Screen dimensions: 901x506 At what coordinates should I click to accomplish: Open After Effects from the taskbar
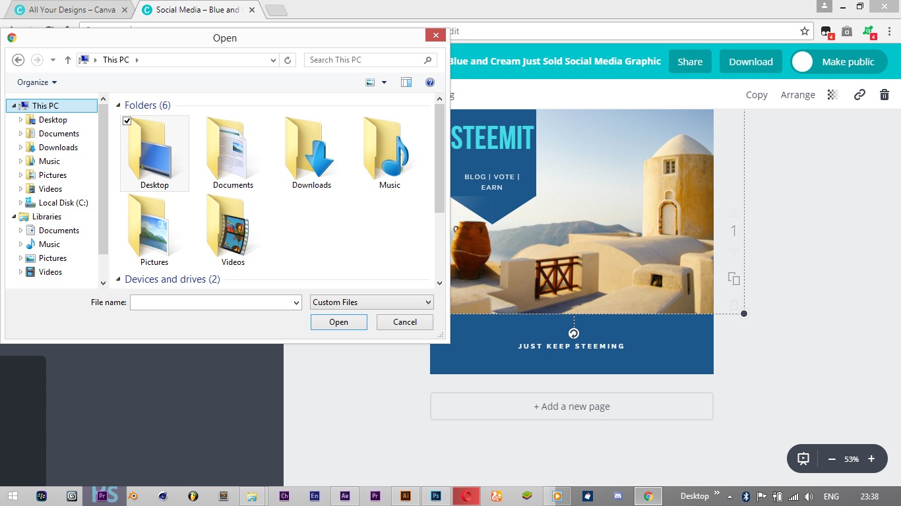tap(345, 496)
